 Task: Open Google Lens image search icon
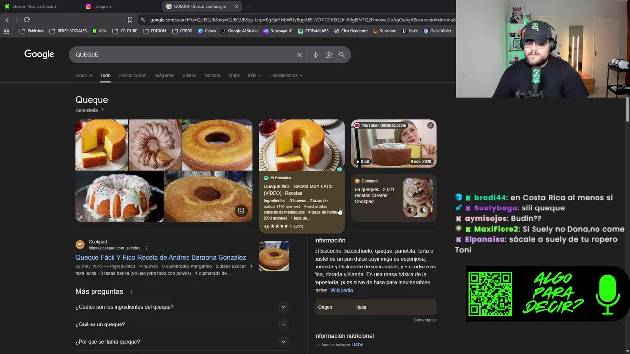click(329, 55)
